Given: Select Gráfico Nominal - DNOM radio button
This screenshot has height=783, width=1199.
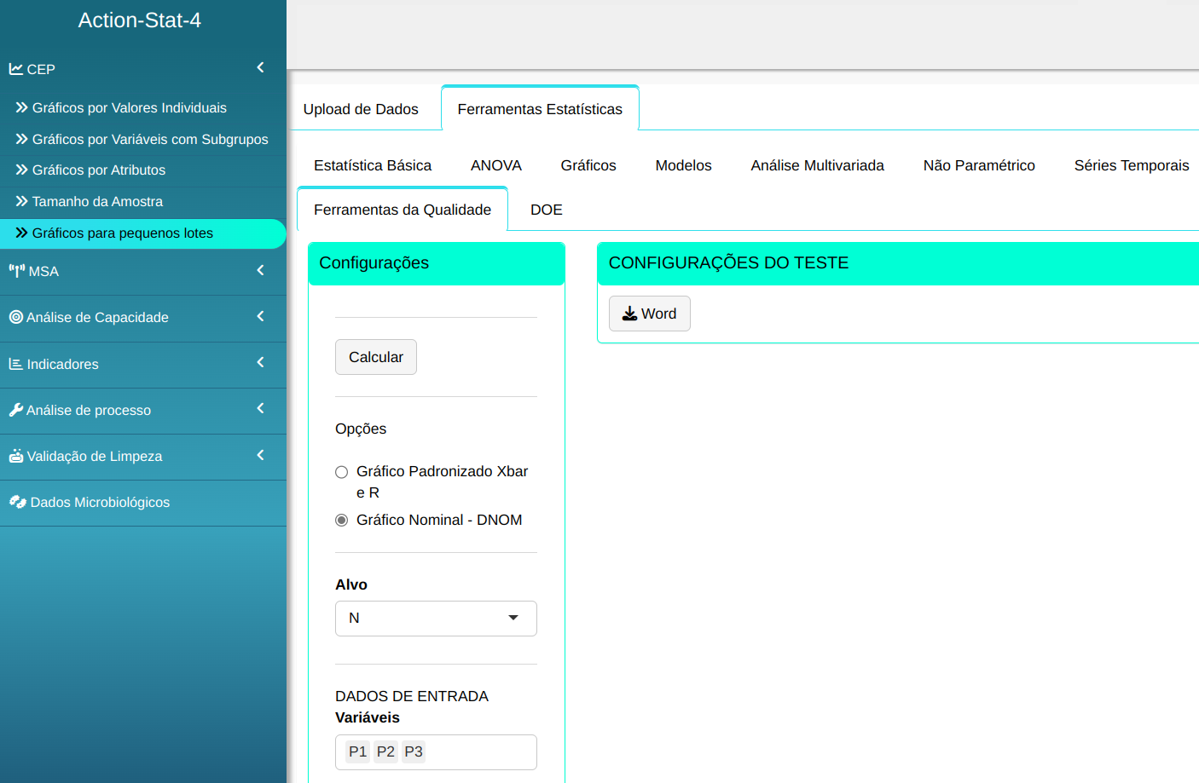Looking at the screenshot, I should pos(342,520).
